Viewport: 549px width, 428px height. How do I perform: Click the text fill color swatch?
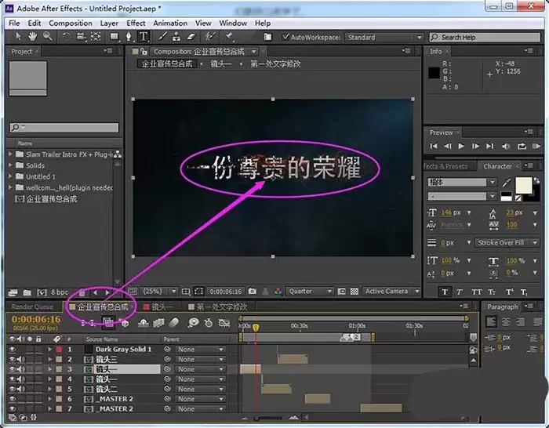[523, 185]
